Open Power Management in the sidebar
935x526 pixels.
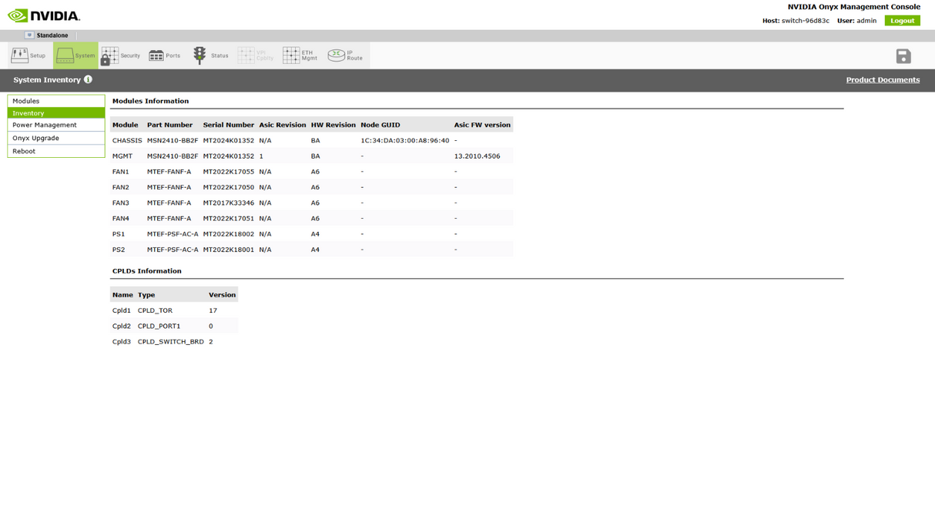56,125
